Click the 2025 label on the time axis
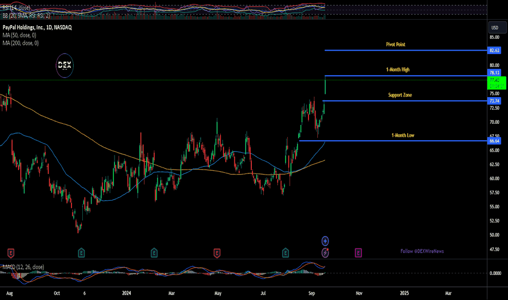Viewport: 508px width, 300px height. click(404, 293)
